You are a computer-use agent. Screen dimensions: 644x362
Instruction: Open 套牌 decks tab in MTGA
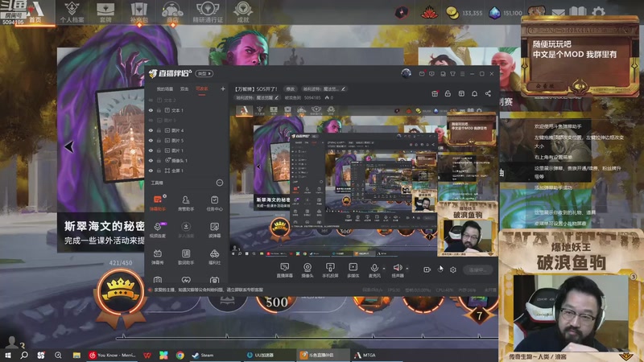click(105, 12)
